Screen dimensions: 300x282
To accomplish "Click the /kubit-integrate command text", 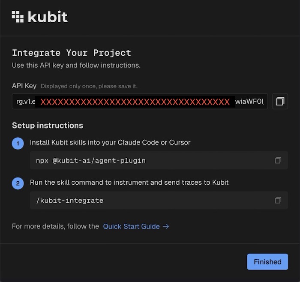I will click(69, 201).
